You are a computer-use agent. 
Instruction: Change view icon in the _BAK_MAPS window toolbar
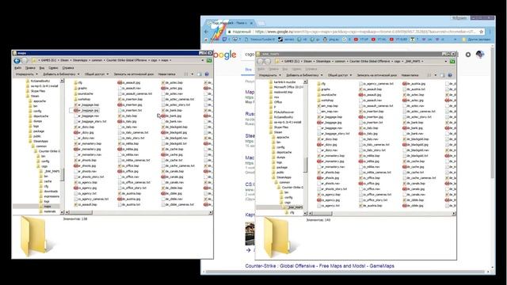429,75
